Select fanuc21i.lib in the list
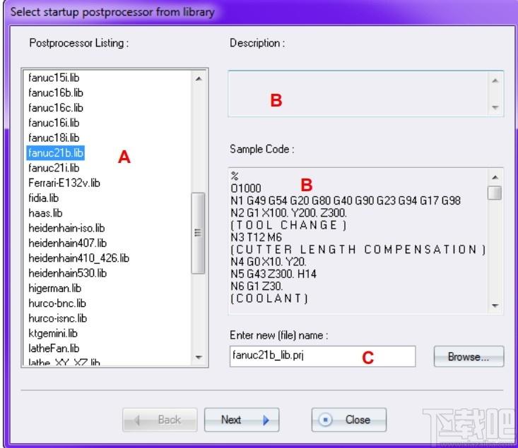Image resolution: width=518 pixels, height=448 pixels. 54,168
